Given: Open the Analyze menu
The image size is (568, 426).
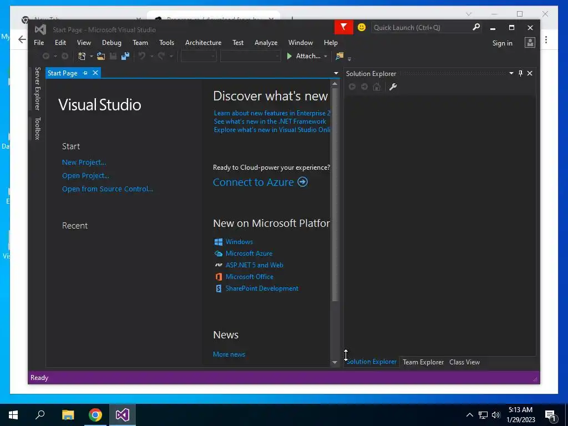Looking at the screenshot, I should [266, 42].
